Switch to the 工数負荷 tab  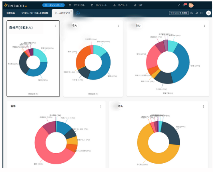(x=10, y=13)
